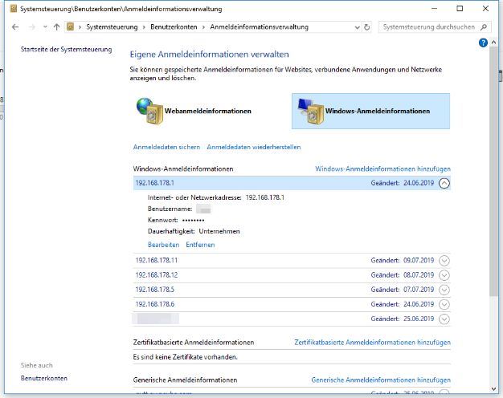Image resolution: width=503 pixels, height=398 pixels.
Task: Expand the 192.168.178.11 entry chevron
Action: tap(444, 261)
